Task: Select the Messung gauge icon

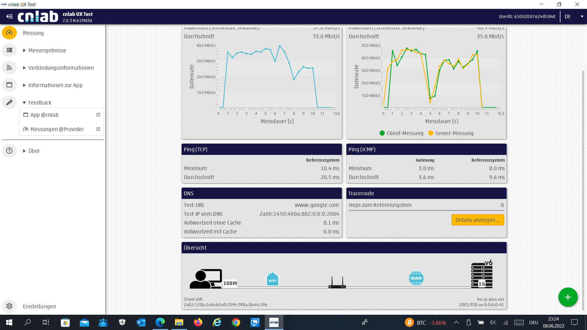Action: point(9,33)
